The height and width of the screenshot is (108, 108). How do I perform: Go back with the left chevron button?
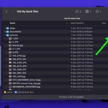[6, 11]
